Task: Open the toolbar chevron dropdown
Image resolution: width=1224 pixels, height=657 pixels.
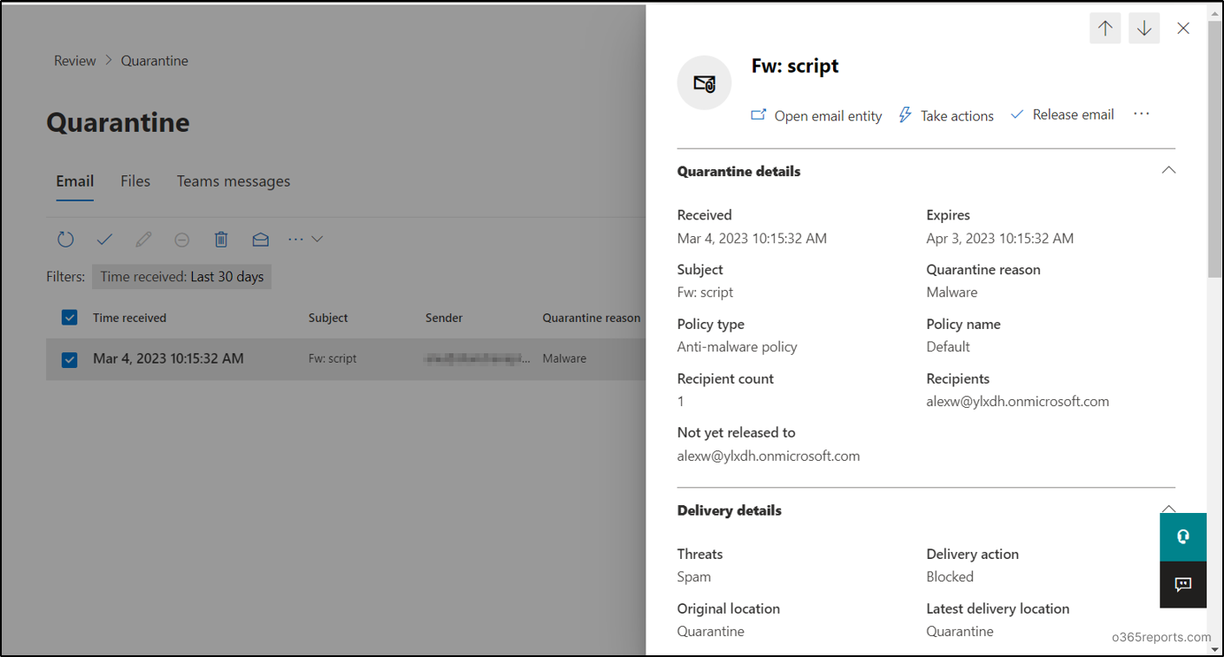Action: pos(318,239)
